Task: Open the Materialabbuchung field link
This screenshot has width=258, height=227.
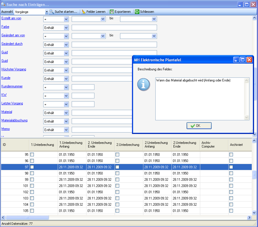Action: tap(15, 121)
